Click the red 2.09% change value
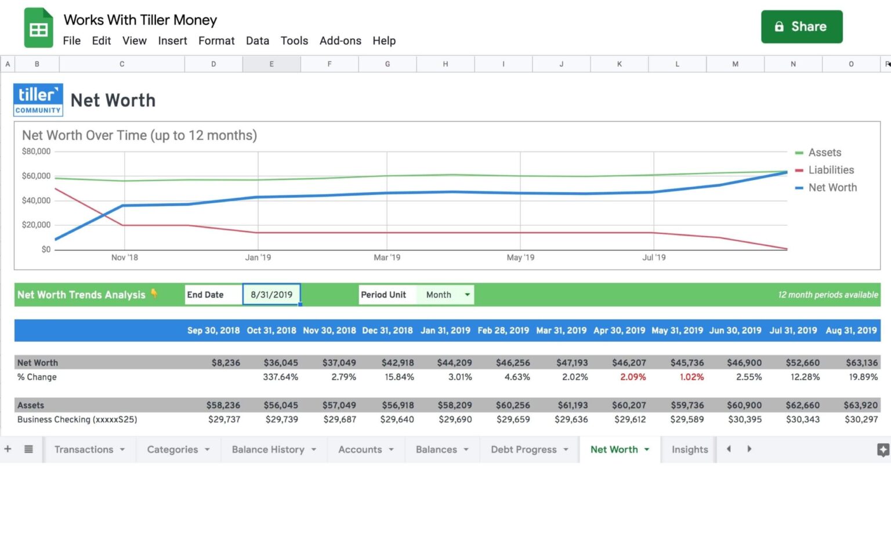The width and height of the screenshot is (891, 557). point(632,377)
